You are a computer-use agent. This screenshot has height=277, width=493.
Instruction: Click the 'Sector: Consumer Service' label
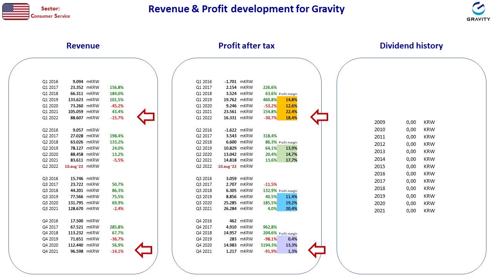[50, 12]
